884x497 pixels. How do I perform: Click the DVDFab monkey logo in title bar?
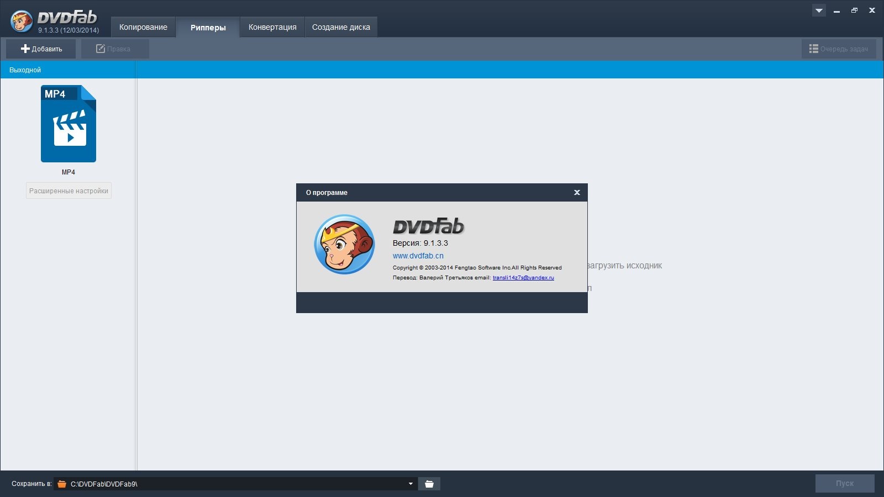click(22, 21)
